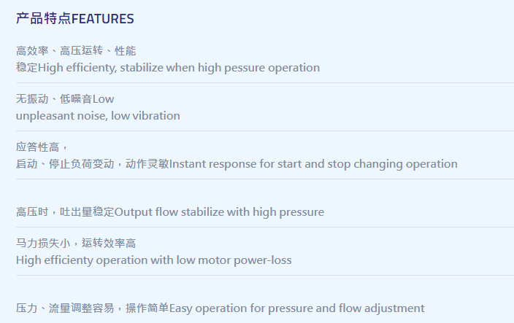Click the High efficienty stabilize line
This screenshot has width=514, height=323.
point(168,68)
